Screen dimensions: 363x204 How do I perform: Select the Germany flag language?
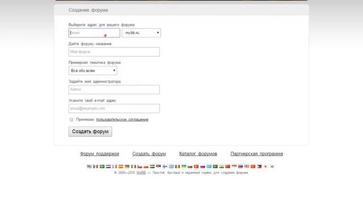click(x=127, y=167)
